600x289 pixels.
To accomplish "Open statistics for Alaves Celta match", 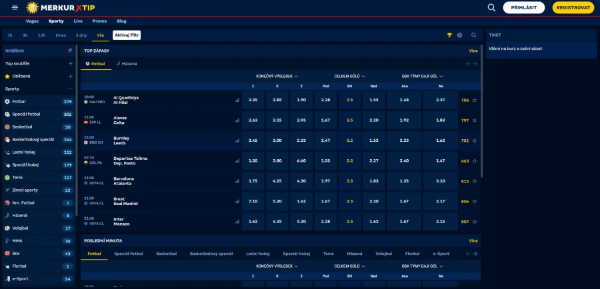I will (237, 121).
